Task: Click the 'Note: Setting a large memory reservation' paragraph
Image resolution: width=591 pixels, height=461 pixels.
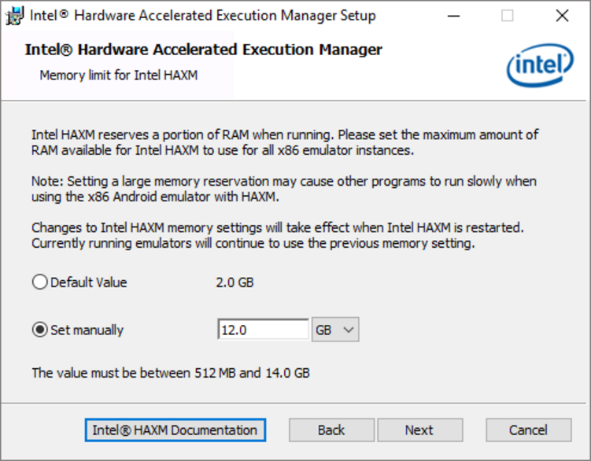Action: tap(284, 189)
